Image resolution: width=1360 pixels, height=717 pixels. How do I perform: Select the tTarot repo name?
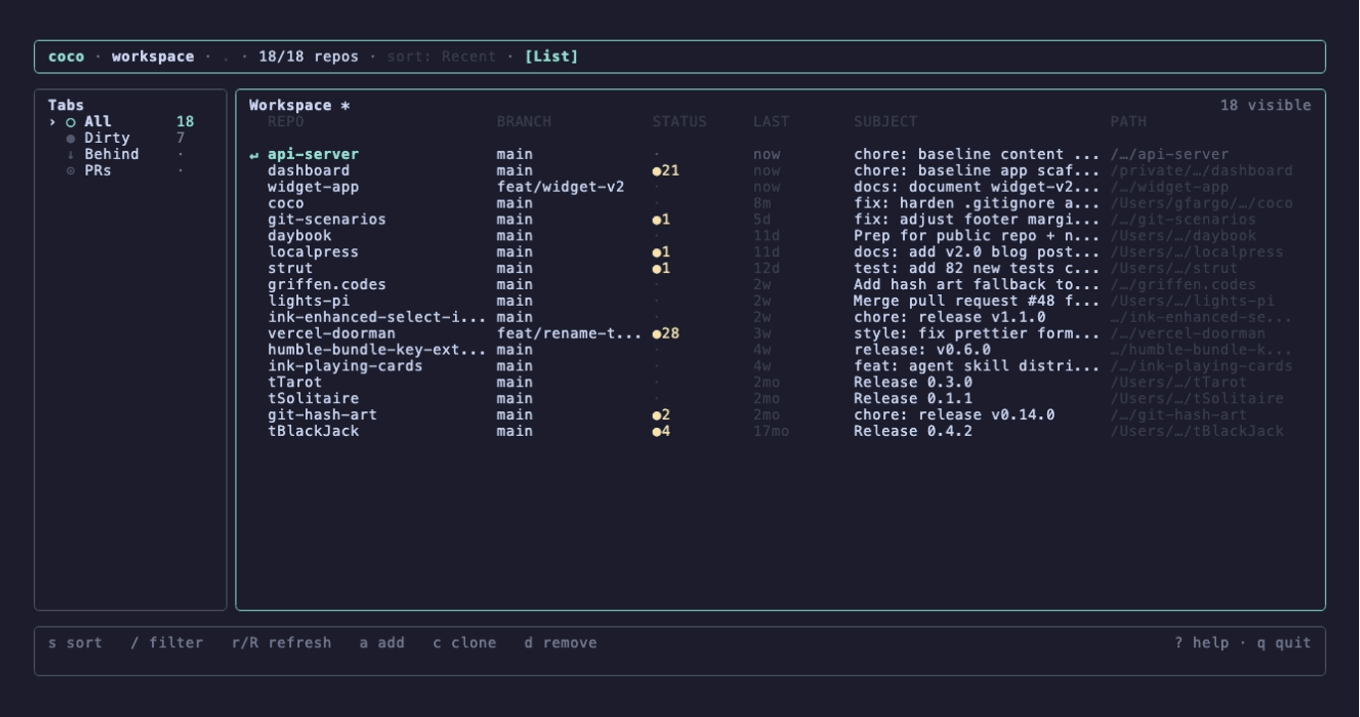click(x=295, y=382)
